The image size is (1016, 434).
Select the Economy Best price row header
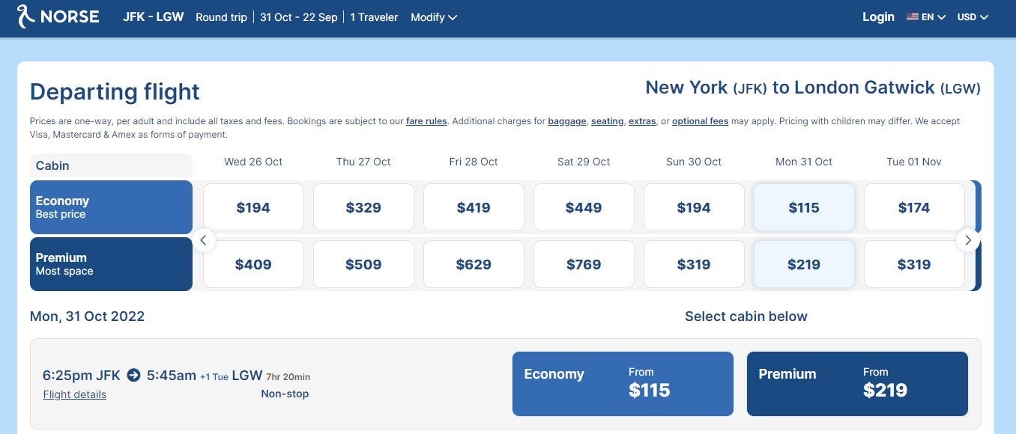pyautogui.click(x=111, y=207)
